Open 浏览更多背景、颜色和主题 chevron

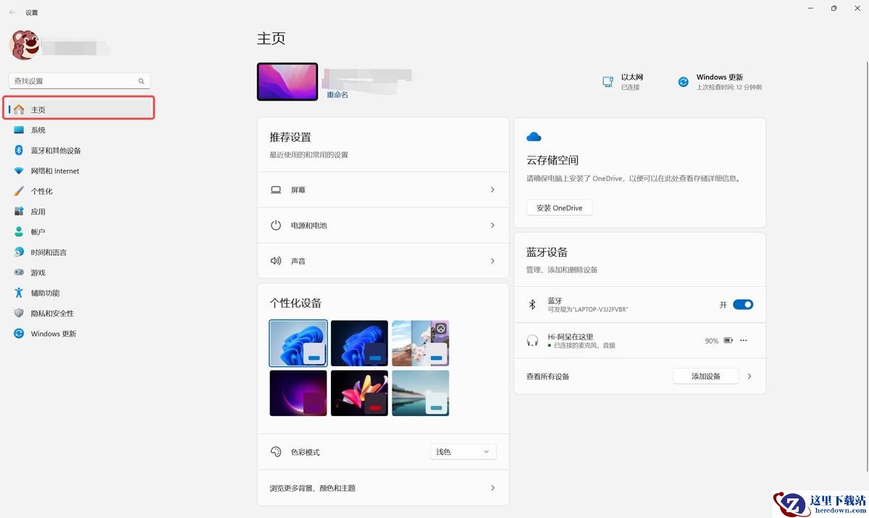[x=492, y=488]
